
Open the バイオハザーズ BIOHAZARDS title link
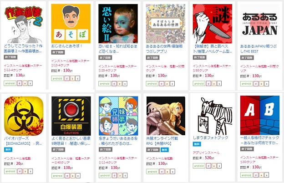[x=23, y=141]
